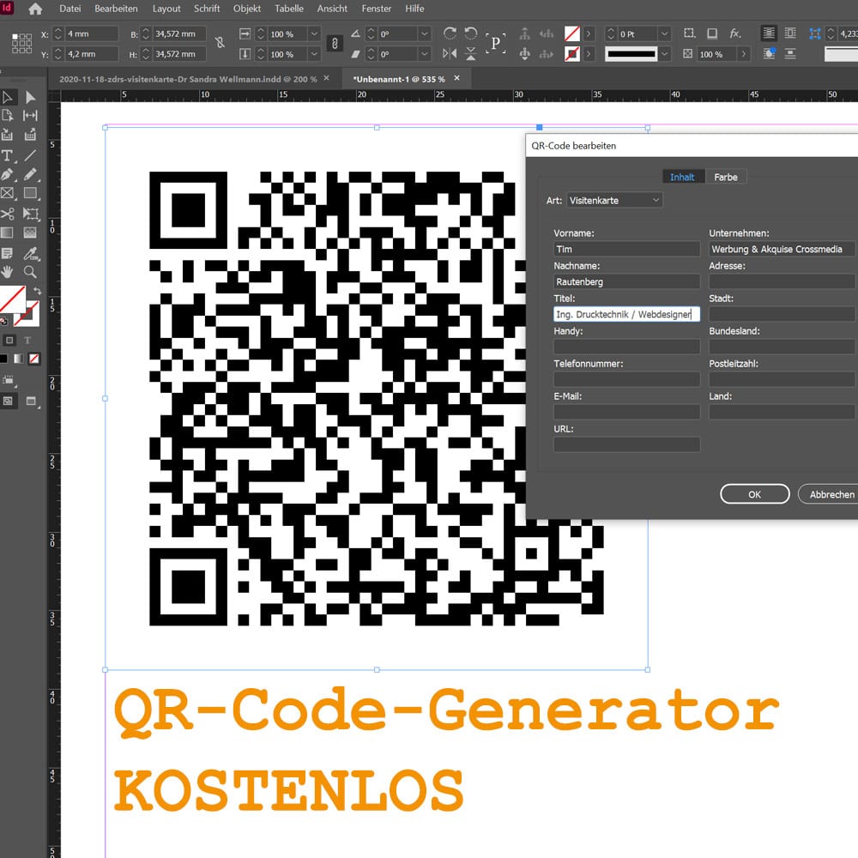Open the Datei menu

tap(70, 9)
